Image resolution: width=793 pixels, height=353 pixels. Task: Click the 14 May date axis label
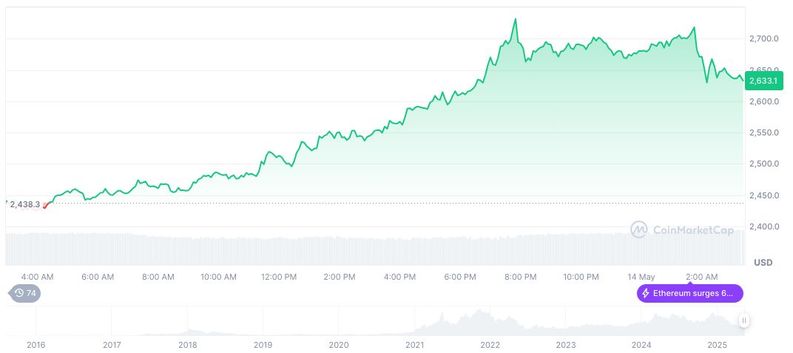641,277
